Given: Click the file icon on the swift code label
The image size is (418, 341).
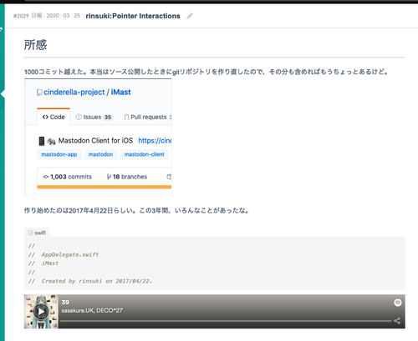Looking at the screenshot, I should [x=30, y=233].
